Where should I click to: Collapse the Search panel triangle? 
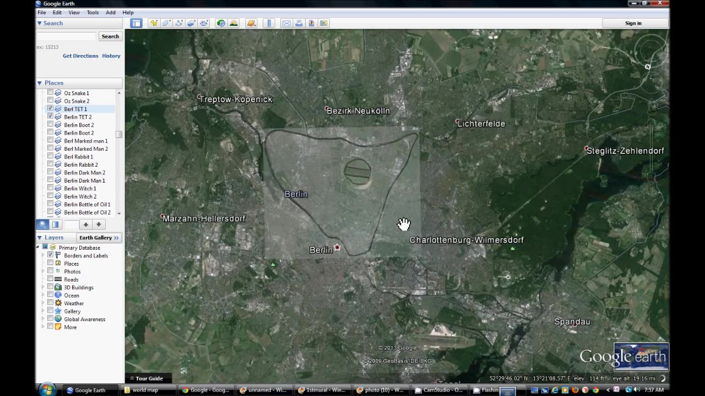[x=40, y=23]
